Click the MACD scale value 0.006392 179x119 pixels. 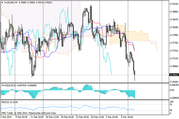pos(174,85)
